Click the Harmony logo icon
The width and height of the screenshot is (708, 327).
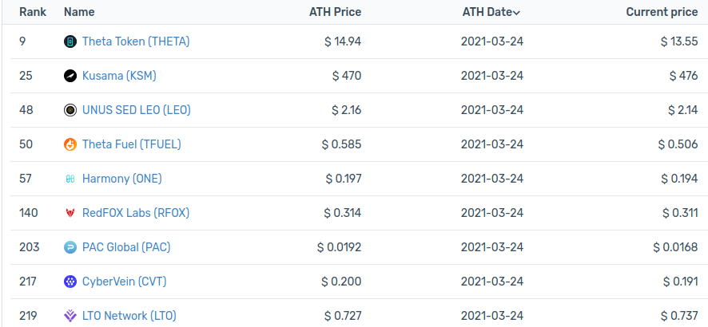(x=70, y=179)
